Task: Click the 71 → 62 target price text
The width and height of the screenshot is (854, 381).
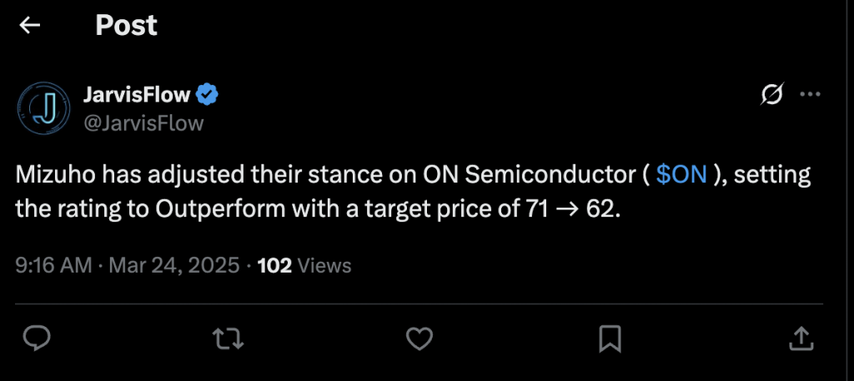Action: pyautogui.click(x=574, y=209)
